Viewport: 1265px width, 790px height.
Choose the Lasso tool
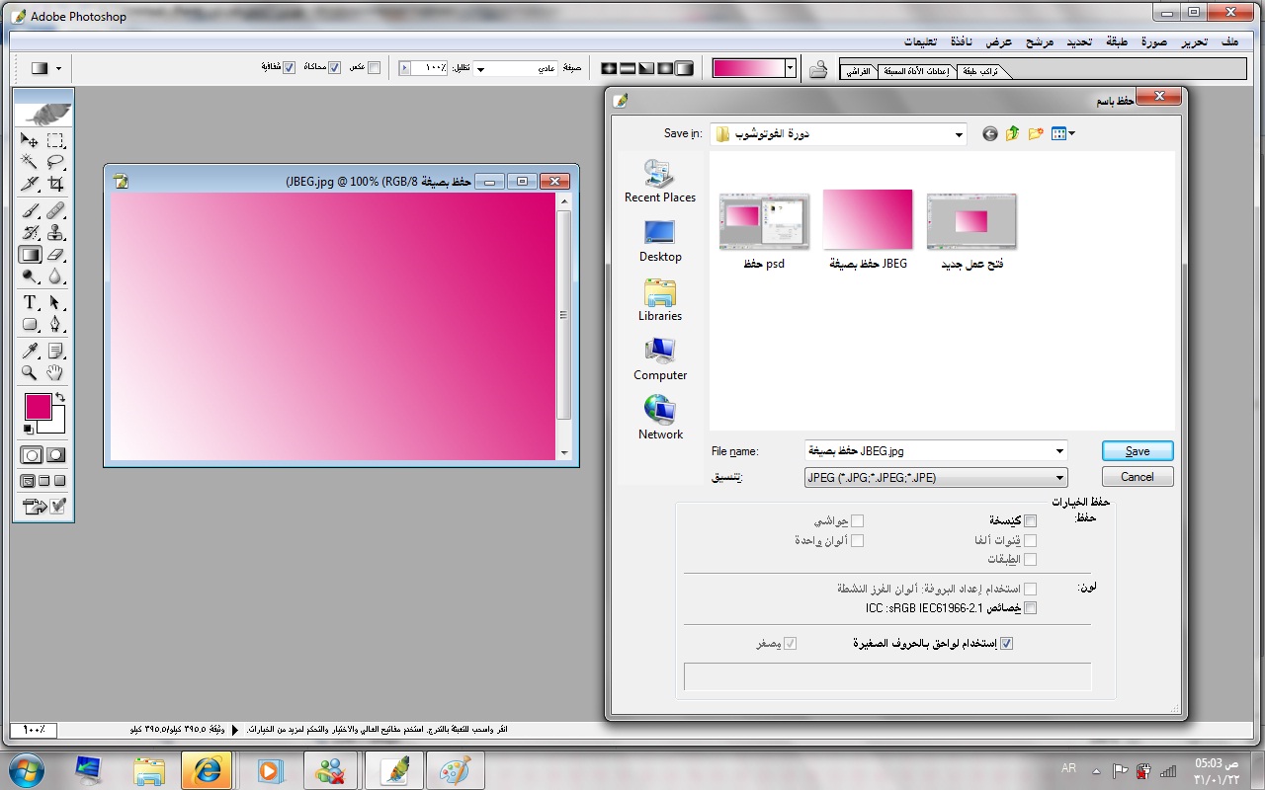point(56,162)
